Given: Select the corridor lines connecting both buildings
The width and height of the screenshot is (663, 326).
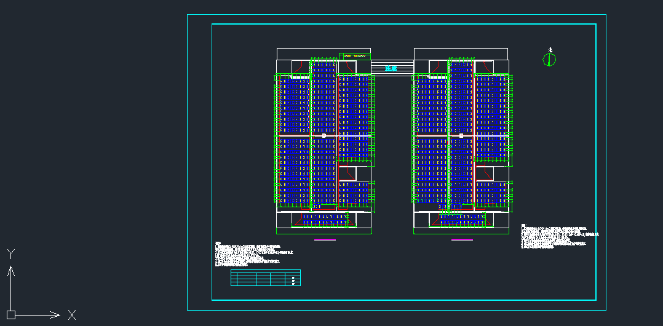Looking at the screenshot, I should point(392,63).
